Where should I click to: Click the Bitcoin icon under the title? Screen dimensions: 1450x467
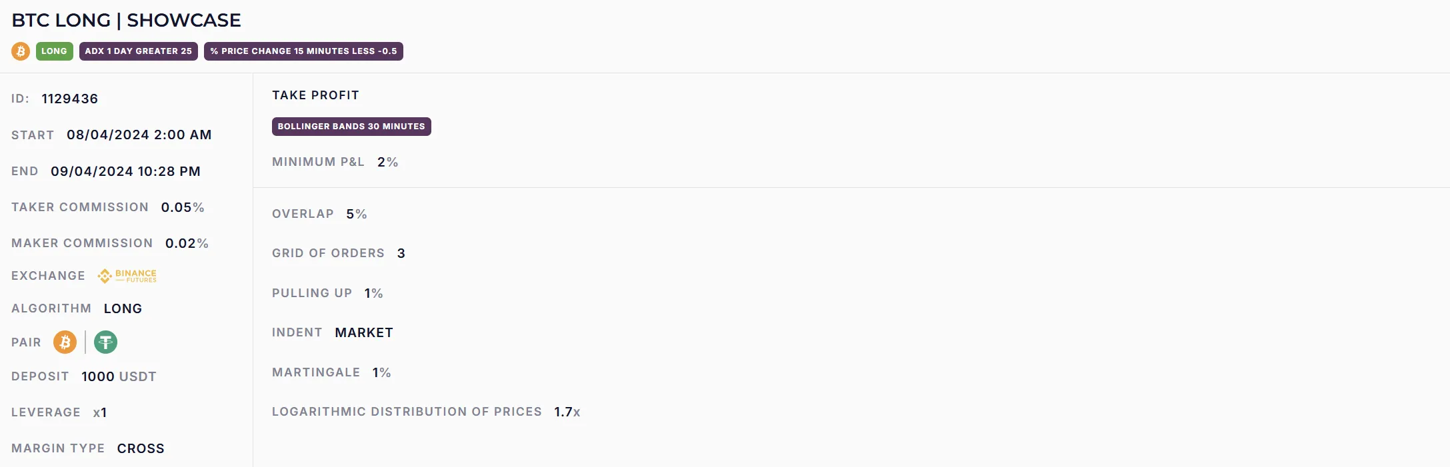click(x=21, y=51)
